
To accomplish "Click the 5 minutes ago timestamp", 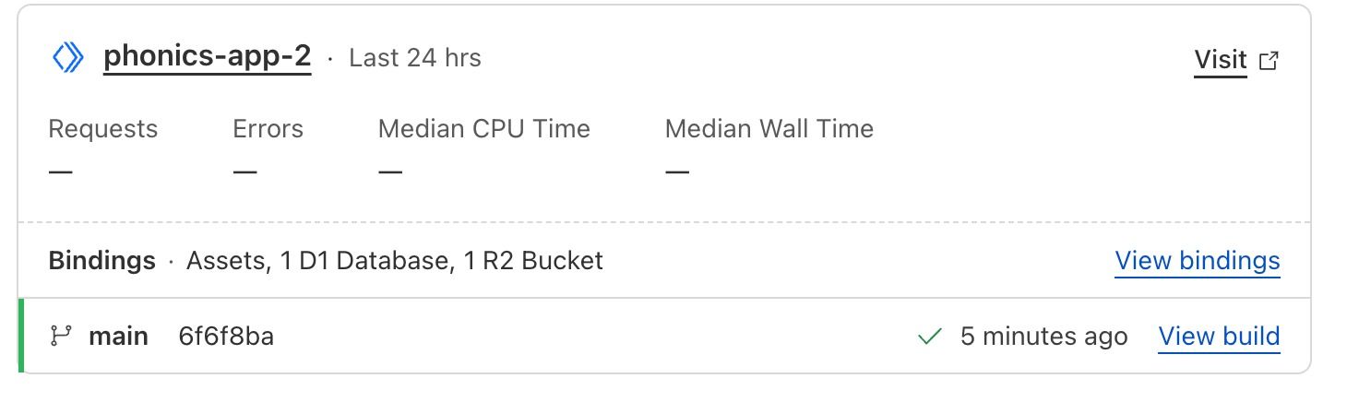I will pyautogui.click(x=1043, y=337).
